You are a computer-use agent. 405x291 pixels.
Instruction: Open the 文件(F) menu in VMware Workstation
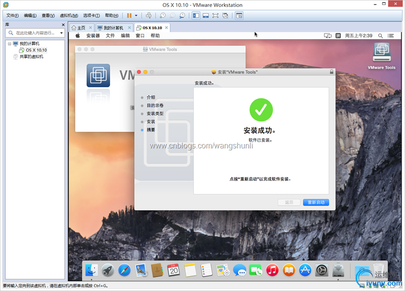pos(12,16)
